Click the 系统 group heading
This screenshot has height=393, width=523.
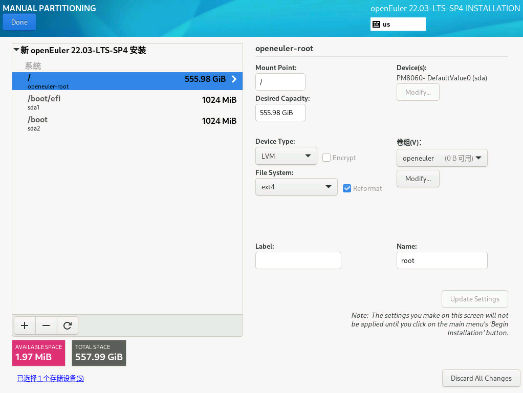pyautogui.click(x=33, y=65)
